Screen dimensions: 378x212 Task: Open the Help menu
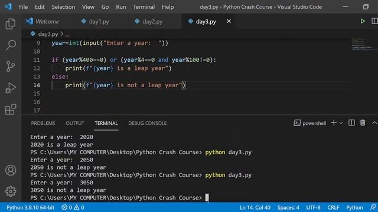point(168,6)
